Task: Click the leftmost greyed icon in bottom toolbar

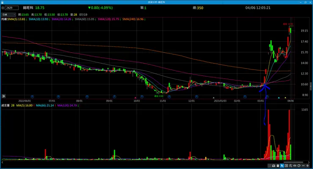Action: [269, 166]
